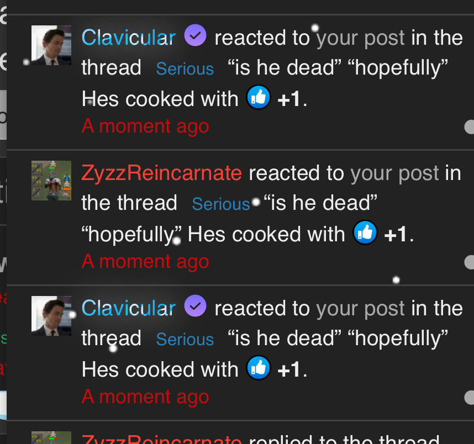Select the Serious prefix tag in the first notification
This screenshot has height=444, width=474.
click(x=185, y=68)
